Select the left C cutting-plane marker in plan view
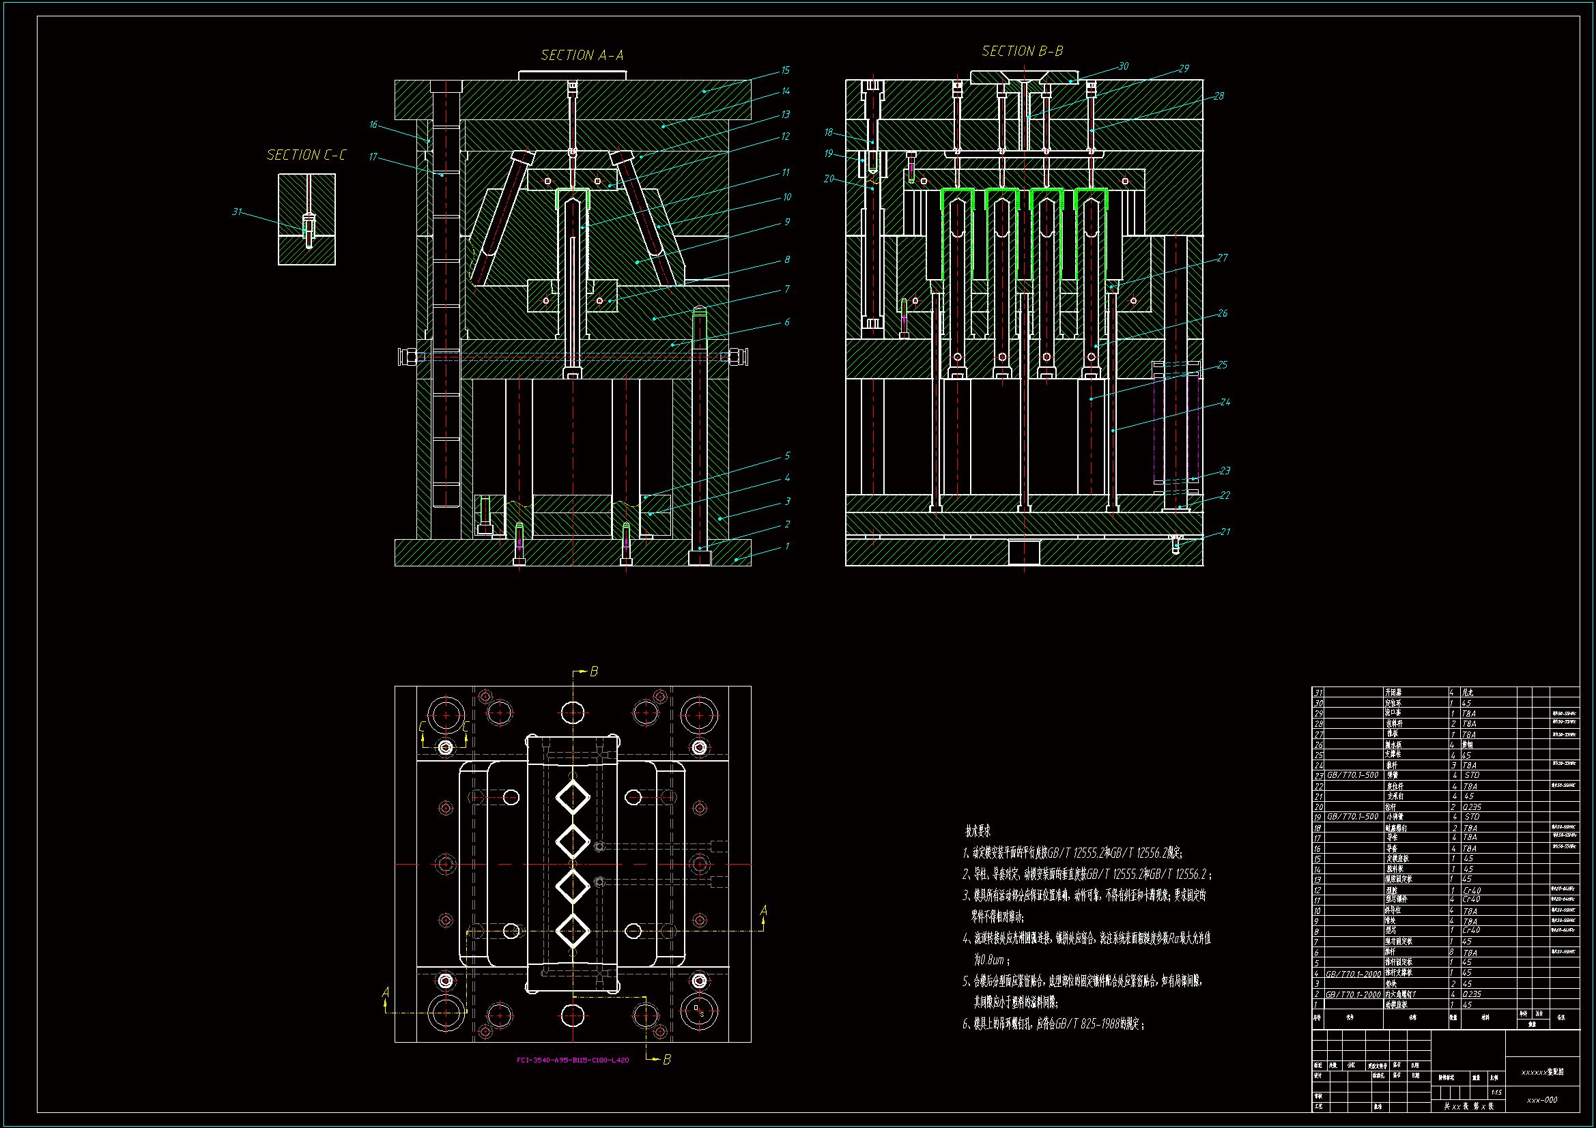The width and height of the screenshot is (1596, 1128). [x=423, y=727]
